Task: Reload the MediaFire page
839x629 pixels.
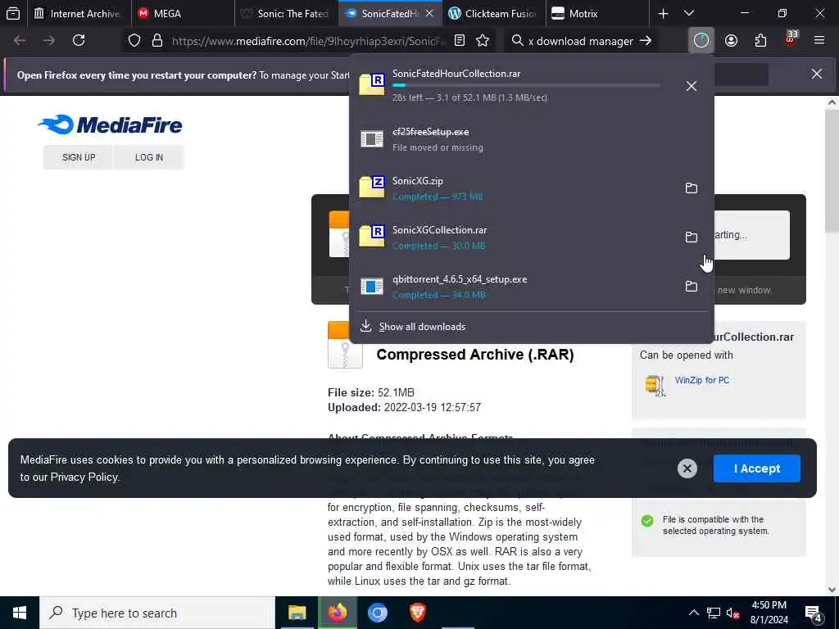Action: (79, 40)
